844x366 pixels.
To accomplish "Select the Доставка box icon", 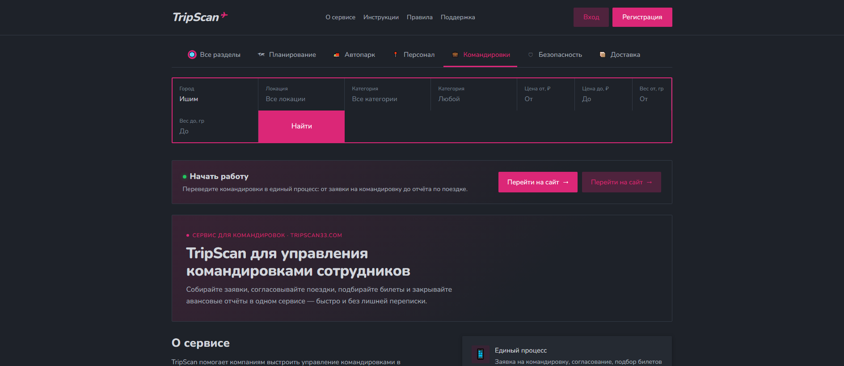I will coord(603,55).
